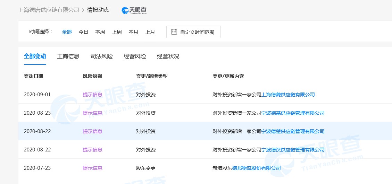This screenshot has height=184, width=392.
Task: Open 宁波德基供应链管理有限公司 link
Action: 293,113
